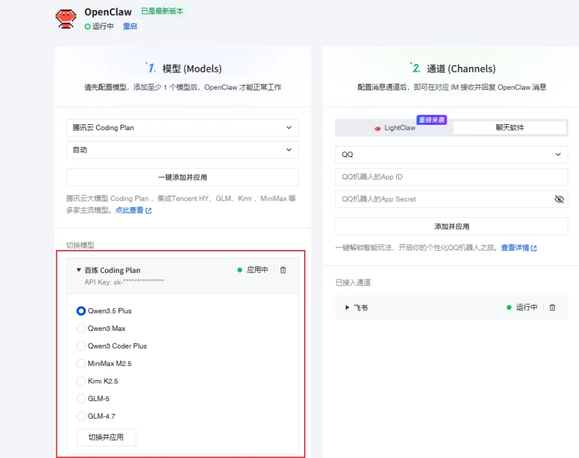Open the 自动 model dropdown
Screen dimensions: 579x458
tap(182, 150)
